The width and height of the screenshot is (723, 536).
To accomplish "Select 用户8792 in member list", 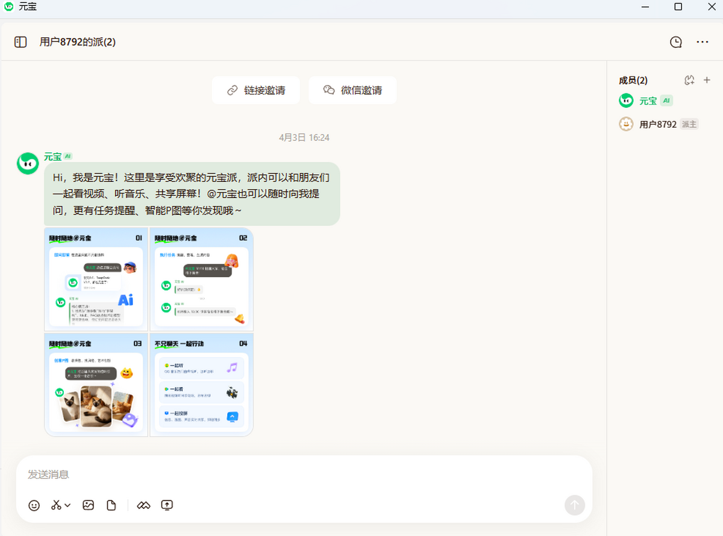I will click(x=659, y=124).
